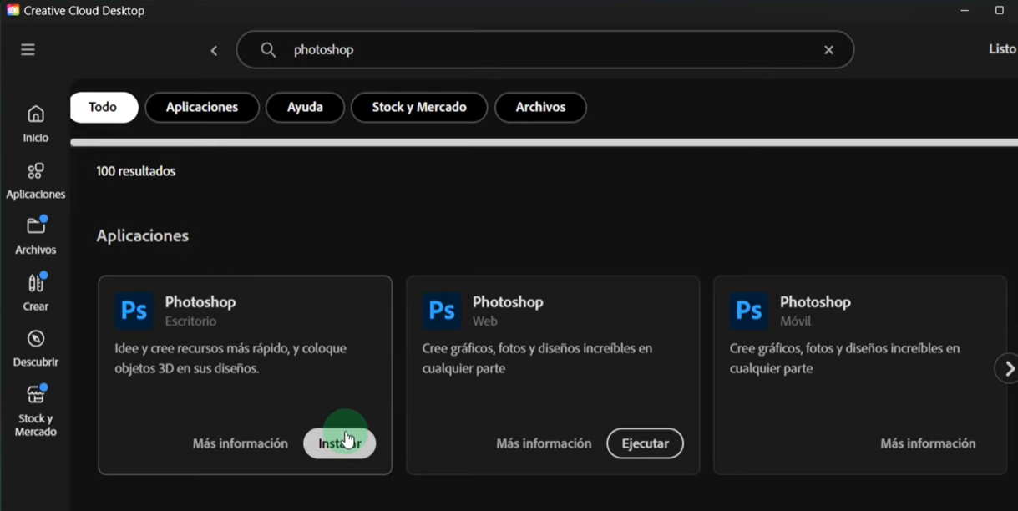Open the hamburger menu icon
The height and width of the screenshot is (511, 1018).
(28, 48)
